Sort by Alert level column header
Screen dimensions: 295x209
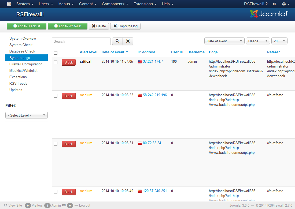coord(88,52)
